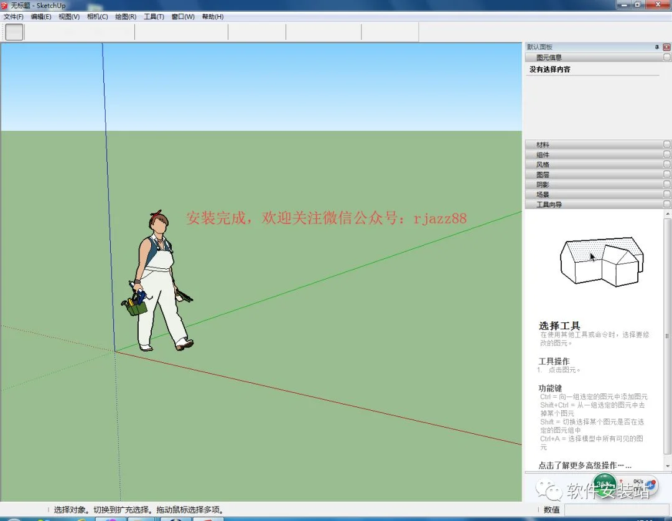
Task: Open the 文件(F) menu
Action: click(x=13, y=17)
